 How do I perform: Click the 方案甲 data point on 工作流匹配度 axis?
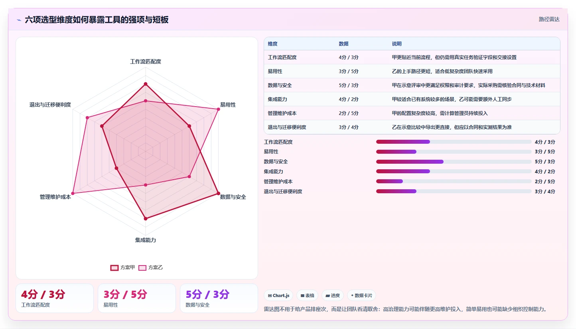tap(146, 84)
